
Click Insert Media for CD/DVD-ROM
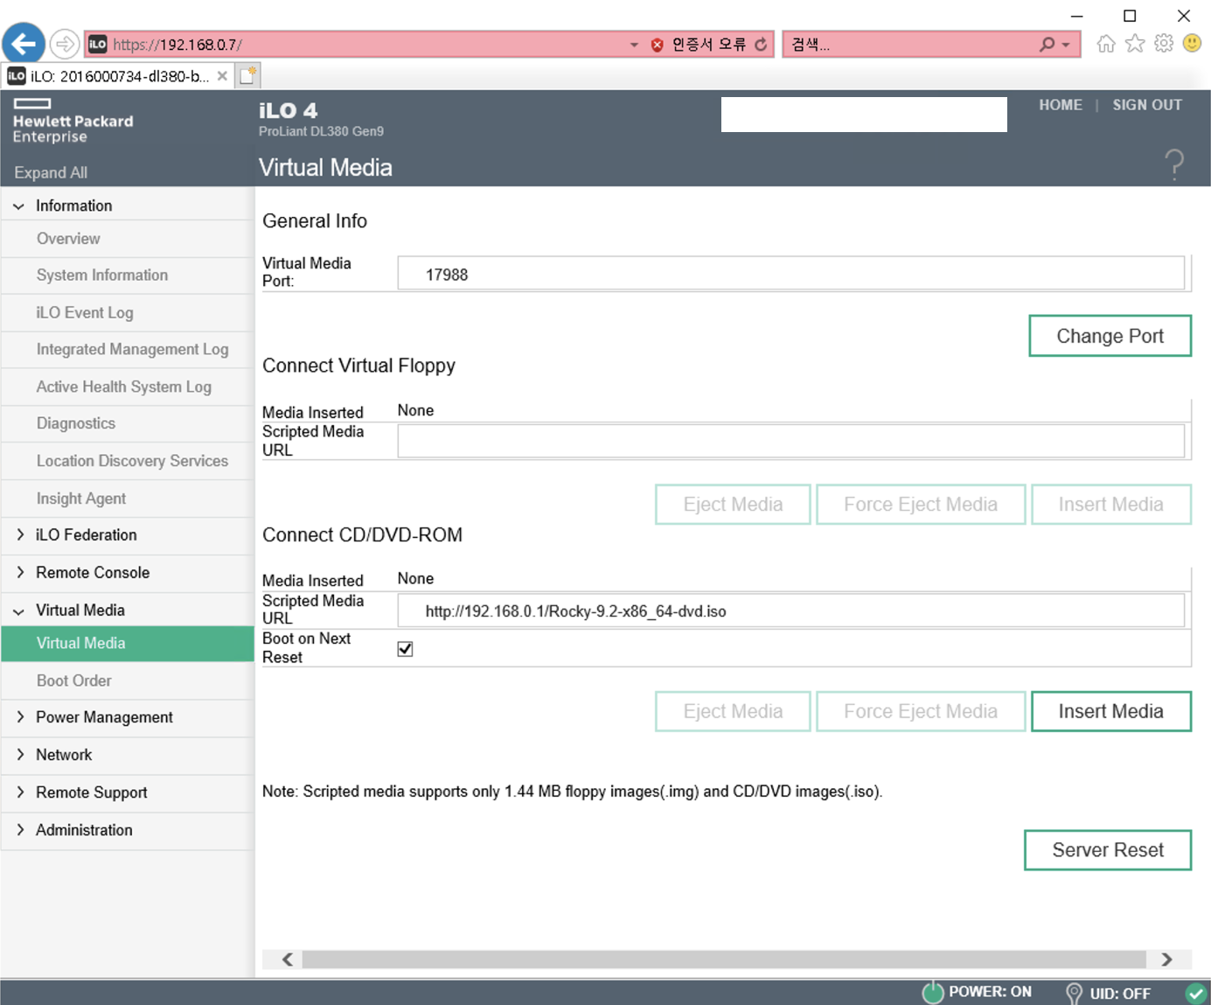(1110, 711)
